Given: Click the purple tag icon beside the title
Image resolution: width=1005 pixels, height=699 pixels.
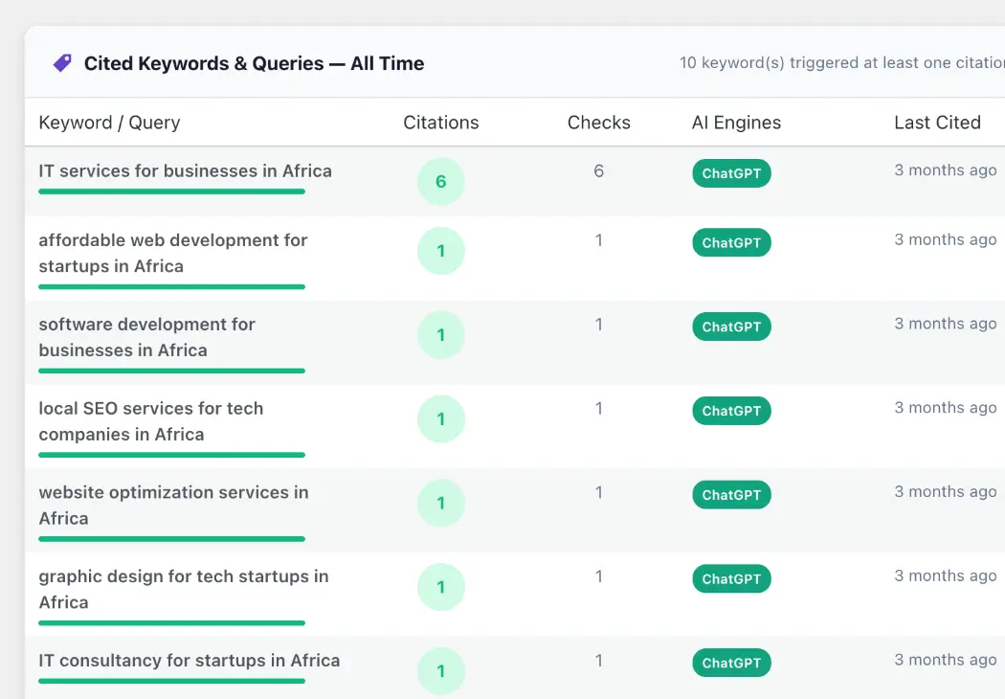Looking at the screenshot, I should pos(62,63).
